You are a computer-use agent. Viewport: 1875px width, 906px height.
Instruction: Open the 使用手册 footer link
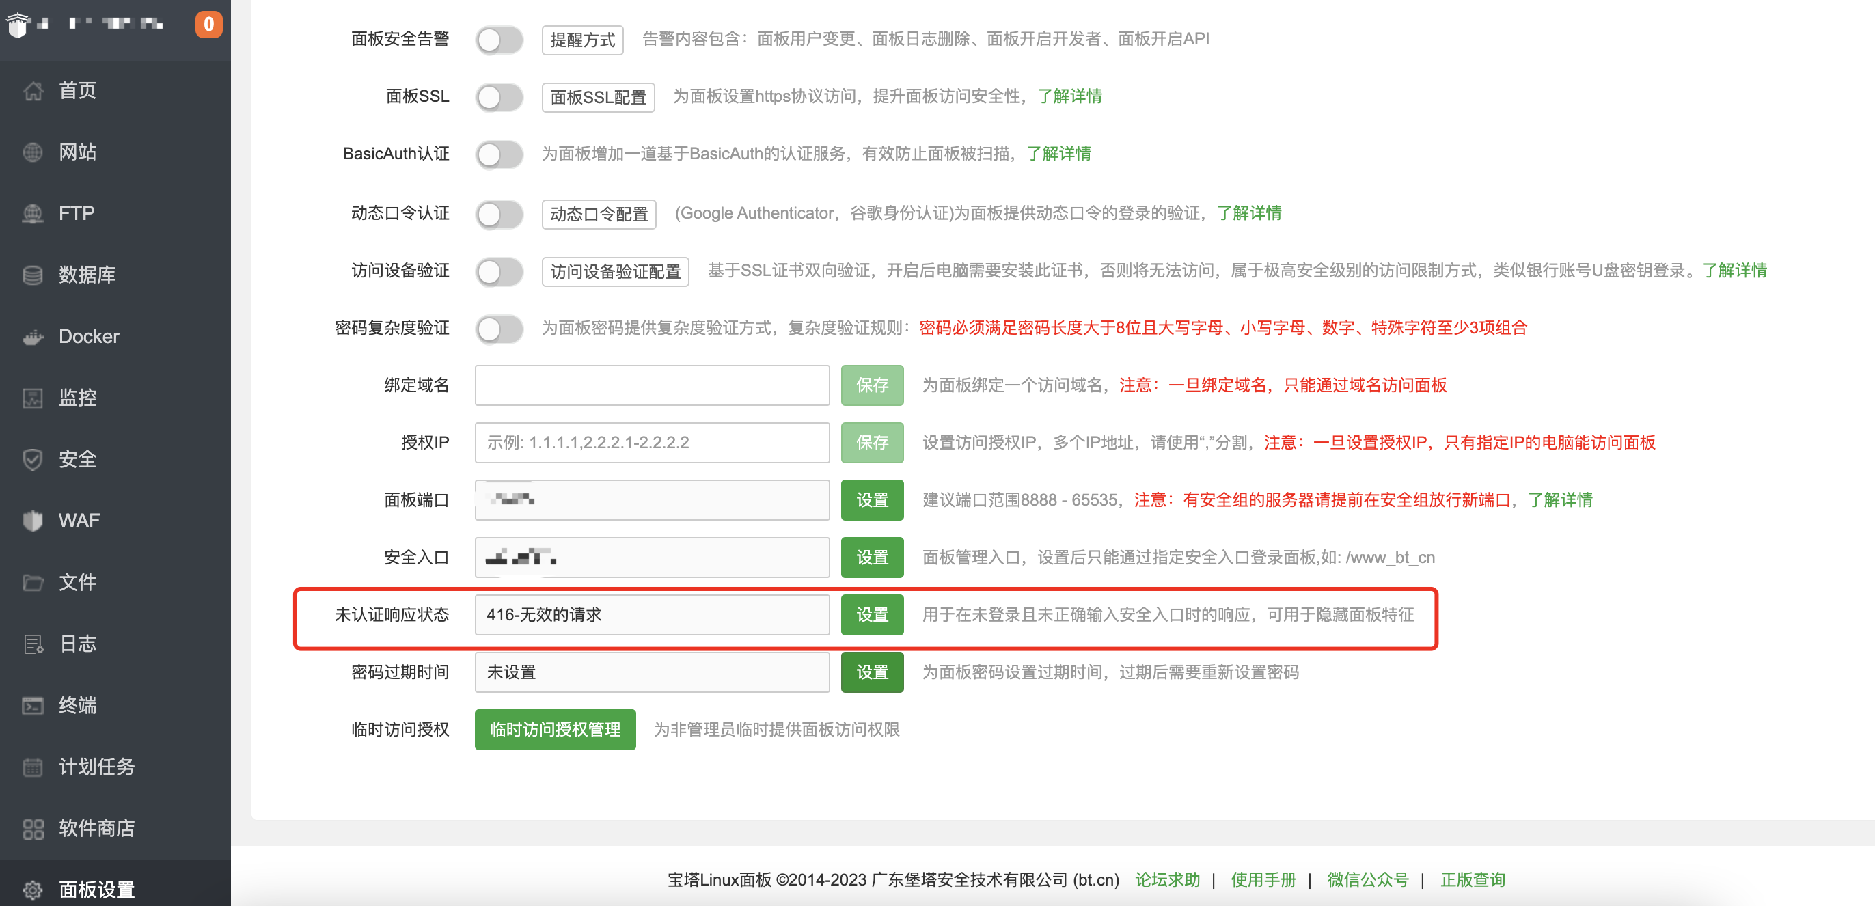(1263, 880)
